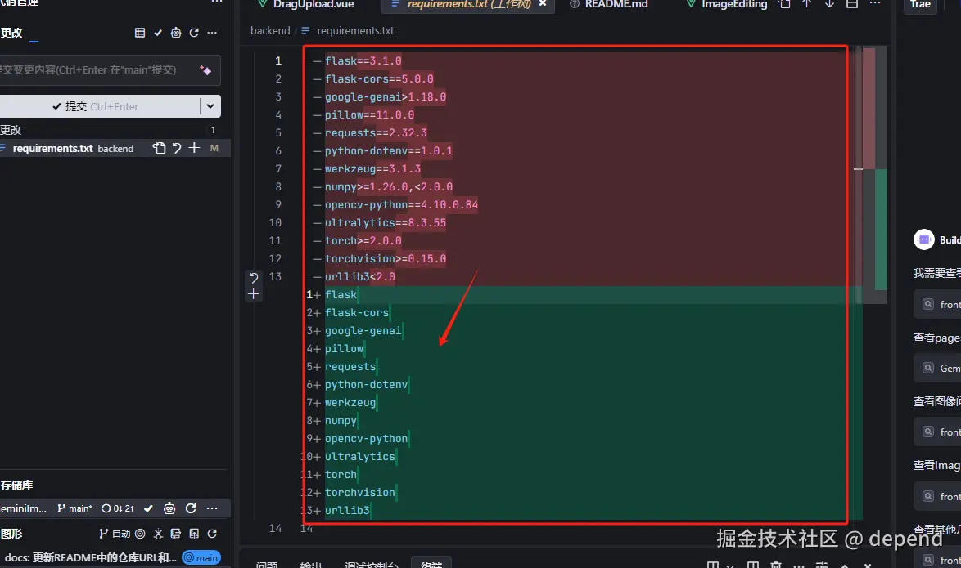961x568 pixels.
Task: Refresh the graph section
Action: (212, 534)
